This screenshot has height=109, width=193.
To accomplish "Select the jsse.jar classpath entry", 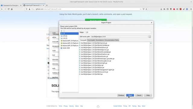I will (x=92, y=68).
